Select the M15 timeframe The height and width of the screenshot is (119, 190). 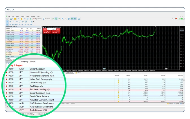tap(13, 24)
